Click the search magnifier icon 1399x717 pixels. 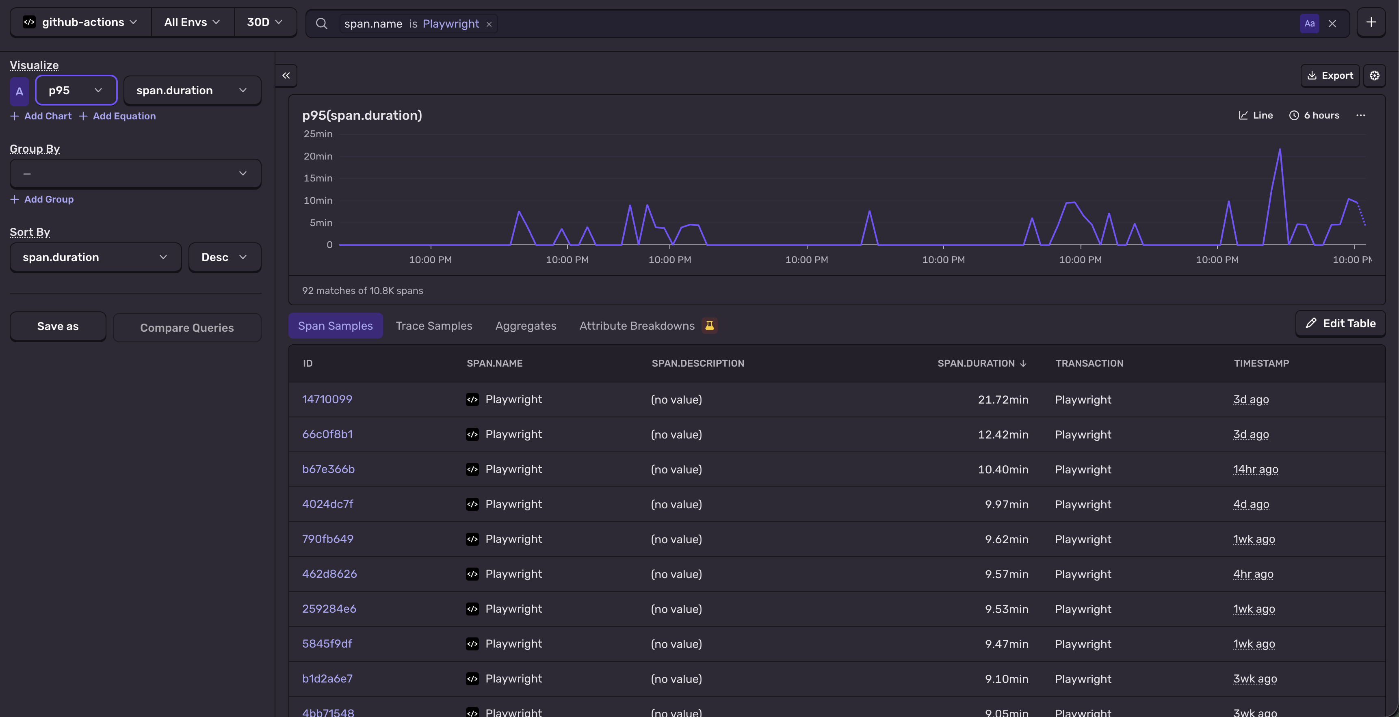click(321, 23)
